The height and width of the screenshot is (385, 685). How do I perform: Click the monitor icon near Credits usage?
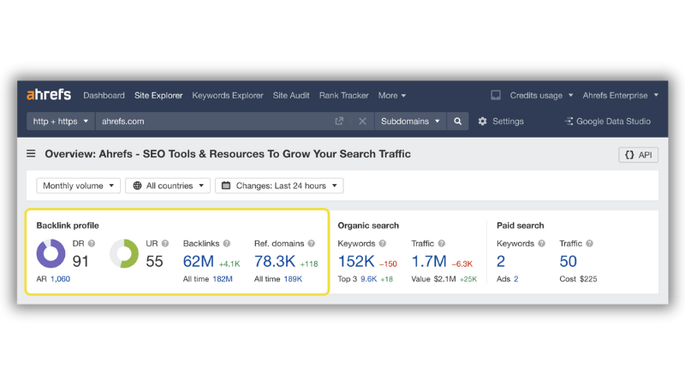point(496,95)
